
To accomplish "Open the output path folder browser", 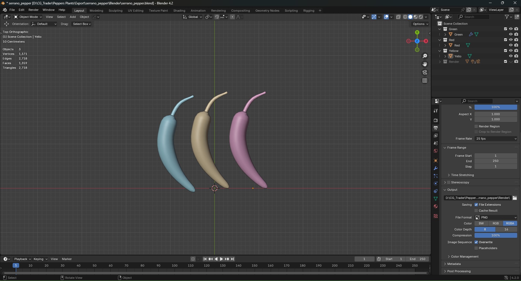I will click(515, 198).
